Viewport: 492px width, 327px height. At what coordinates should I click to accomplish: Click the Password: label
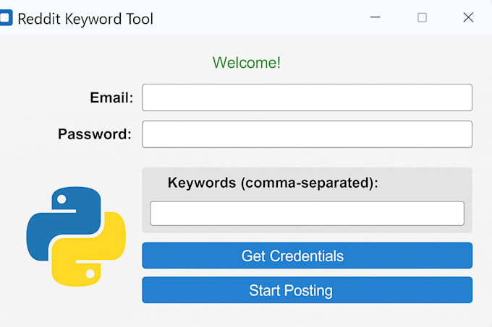click(95, 134)
